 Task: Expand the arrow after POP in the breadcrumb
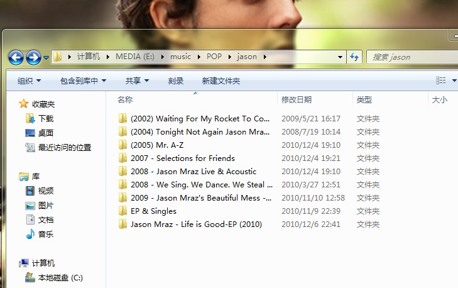(x=230, y=57)
